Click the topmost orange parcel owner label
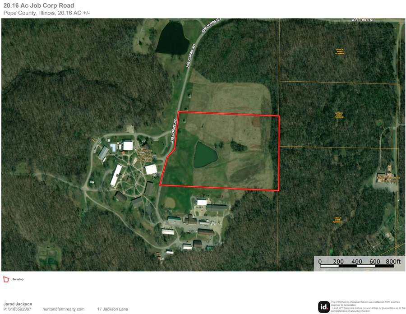 (x=340, y=51)
